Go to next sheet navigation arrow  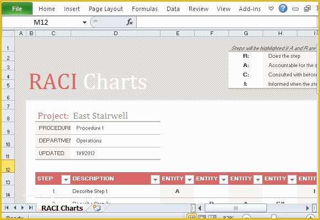pyautogui.click(x=23, y=208)
